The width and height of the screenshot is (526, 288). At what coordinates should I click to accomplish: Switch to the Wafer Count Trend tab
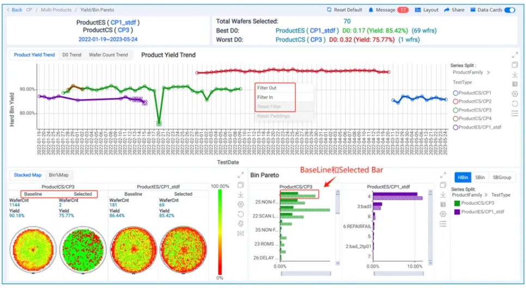[x=108, y=55]
